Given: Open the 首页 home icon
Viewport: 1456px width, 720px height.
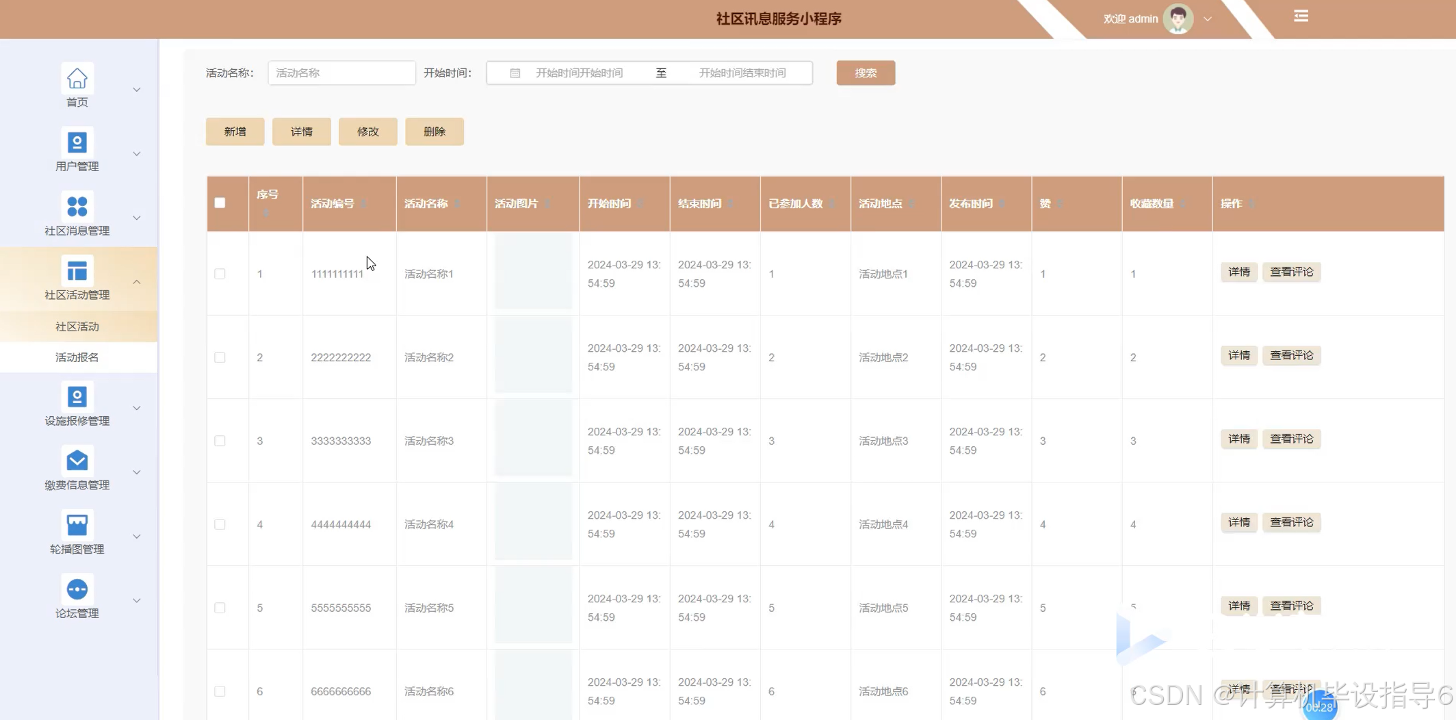Looking at the screenshot, I should pyautogui.click(x=77, y=79).
